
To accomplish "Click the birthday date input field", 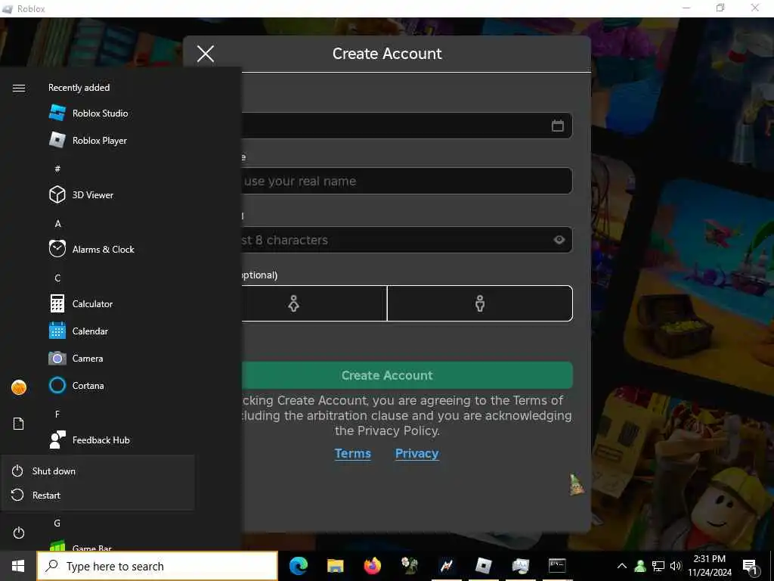I will point(407,126).
